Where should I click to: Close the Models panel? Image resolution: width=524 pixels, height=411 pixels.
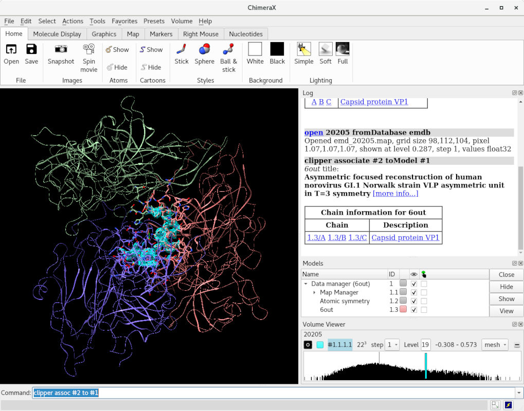(x=520, y=264)
